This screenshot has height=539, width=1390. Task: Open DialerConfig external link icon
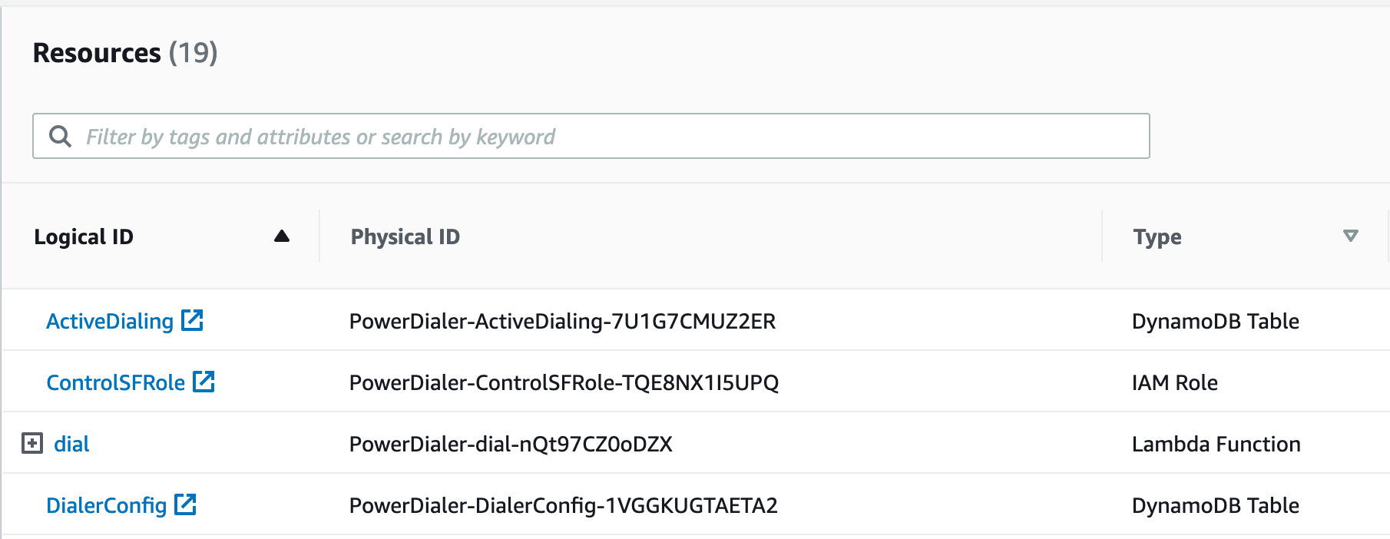click(185, 504)
